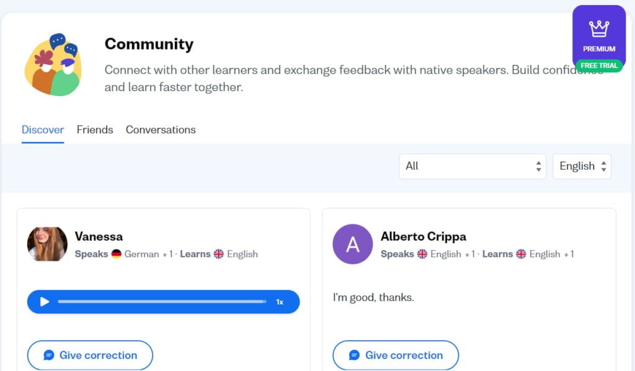Open the Conversations tab
The width and height of the screenshot is (635, 371).
pyautogui.click(x=160, y=129)
